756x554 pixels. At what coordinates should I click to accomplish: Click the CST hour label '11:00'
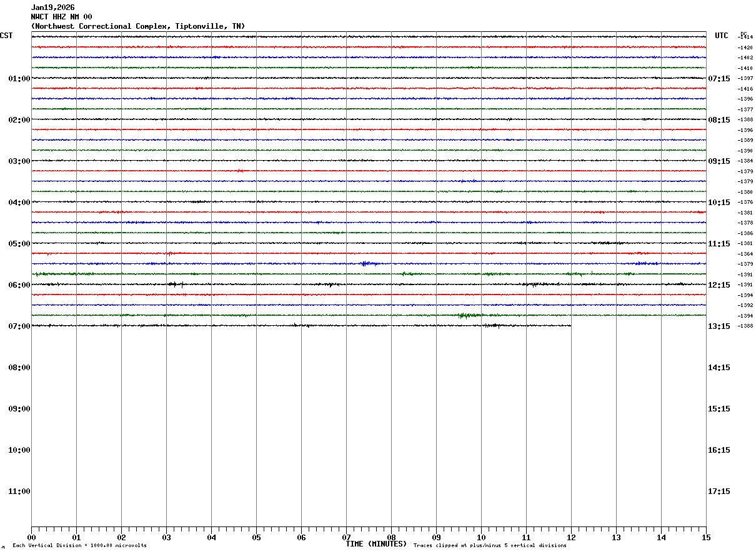coord(19,491)
